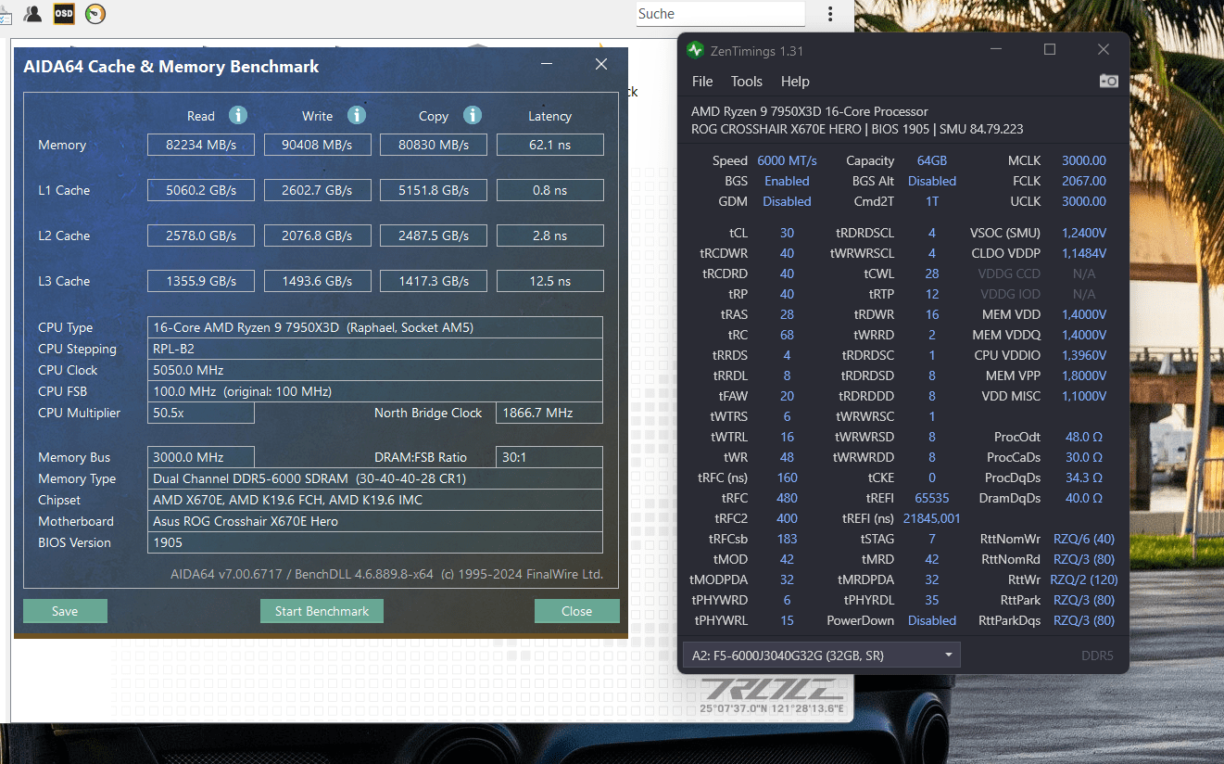Open the Tools menu in ZenTimings
The image size is (1224, 764).
tap(747, 82)
